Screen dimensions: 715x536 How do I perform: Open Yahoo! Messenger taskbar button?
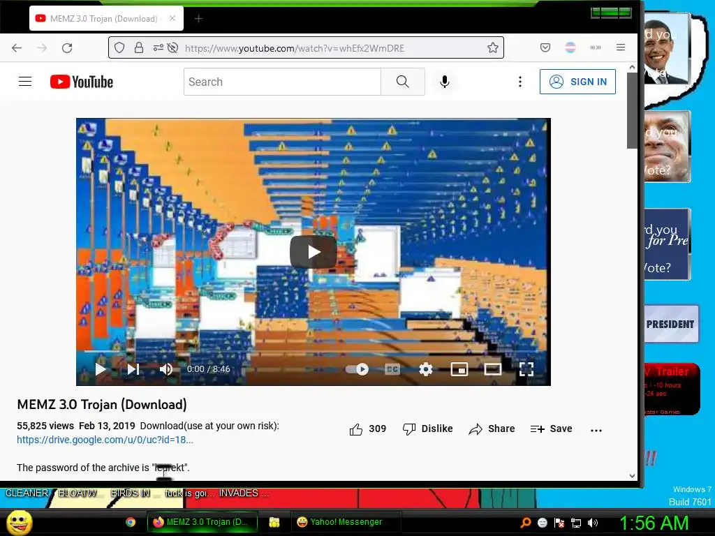tap(346, 522)
